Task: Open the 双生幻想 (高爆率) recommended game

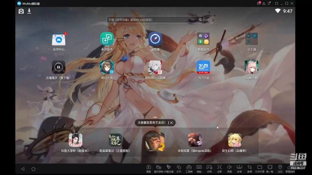Action: coord(235,140)
